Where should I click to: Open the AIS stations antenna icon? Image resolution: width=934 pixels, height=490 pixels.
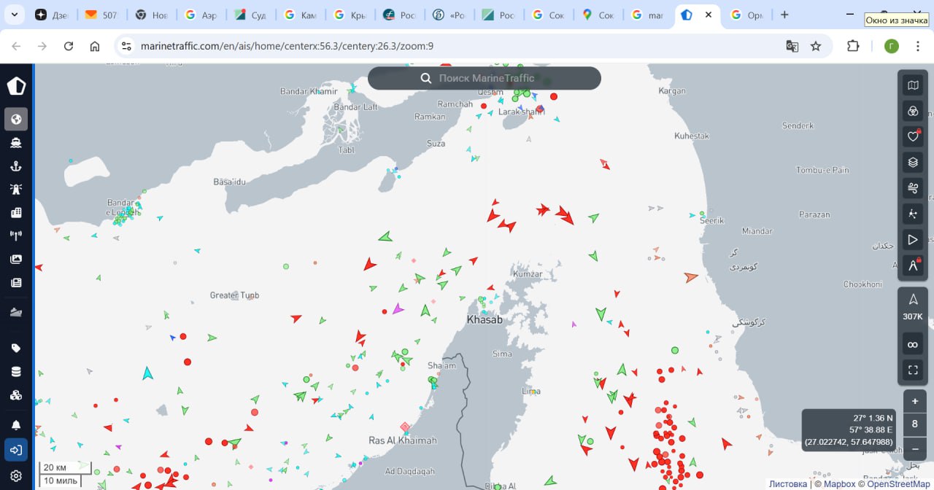(16, 236)
